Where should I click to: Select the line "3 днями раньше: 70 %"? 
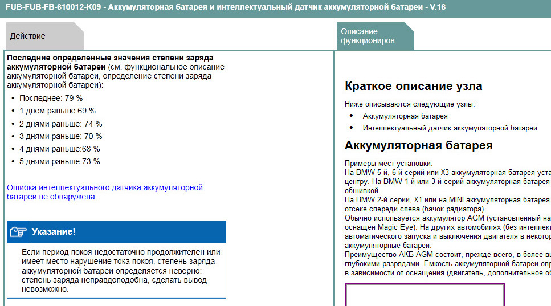(x=60, y=136)
